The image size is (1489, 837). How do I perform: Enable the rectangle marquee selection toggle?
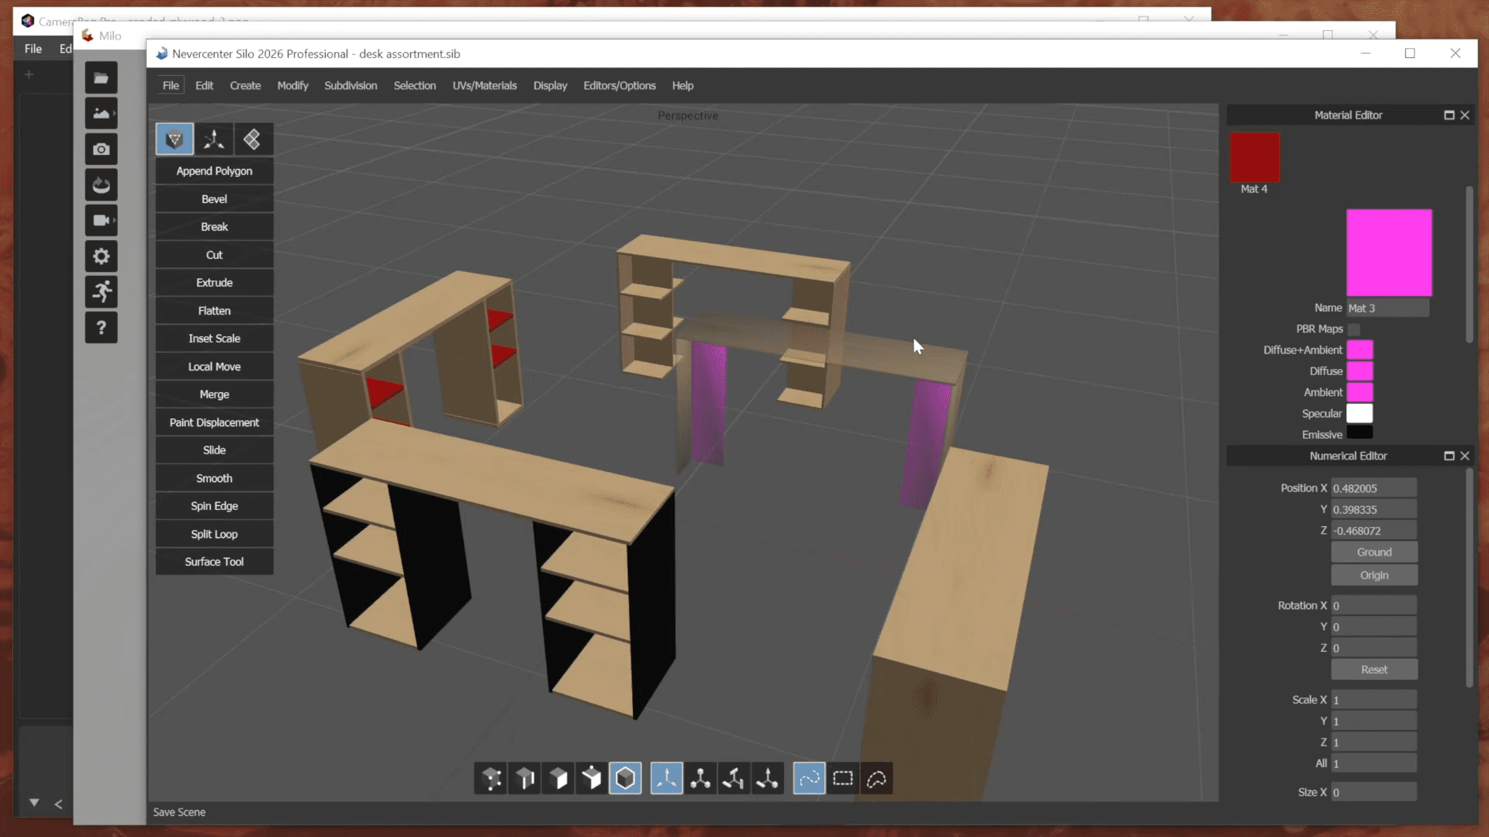[843, 778]
